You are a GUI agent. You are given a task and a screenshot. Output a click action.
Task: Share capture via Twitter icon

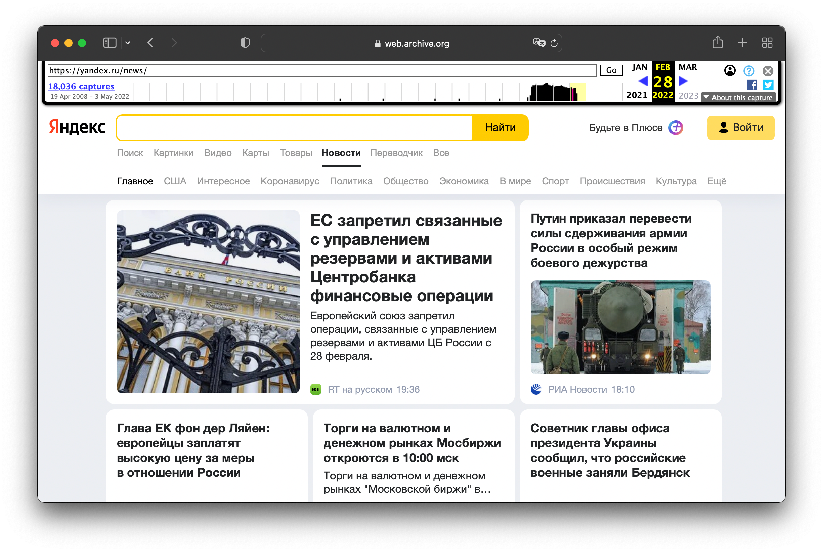(768, 85)
